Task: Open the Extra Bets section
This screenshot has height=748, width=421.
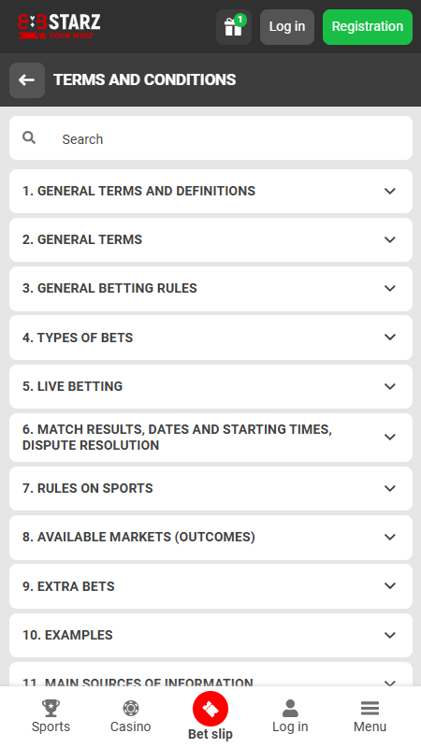Action: [x=211, y=586]
